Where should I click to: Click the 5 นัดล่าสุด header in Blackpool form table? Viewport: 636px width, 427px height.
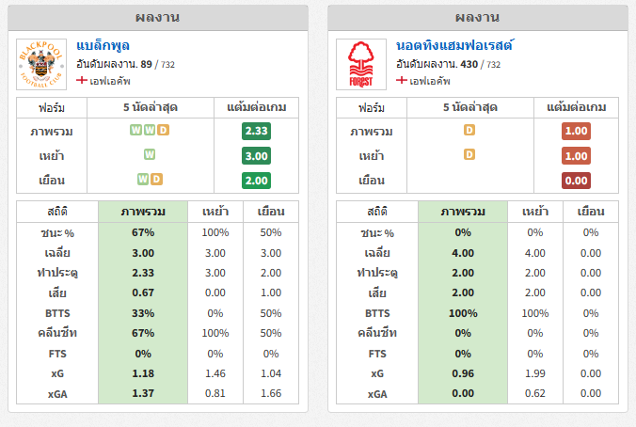click(x=151, y=107)
